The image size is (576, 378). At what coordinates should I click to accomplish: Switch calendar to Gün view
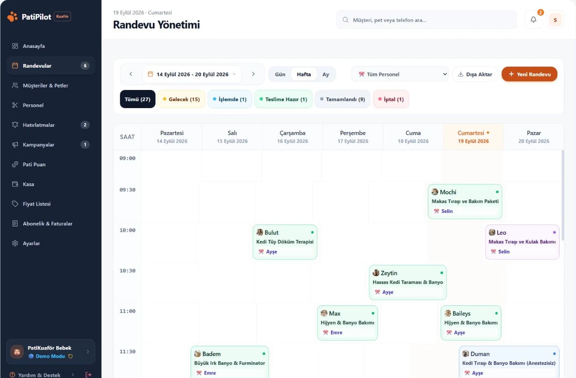280,74
